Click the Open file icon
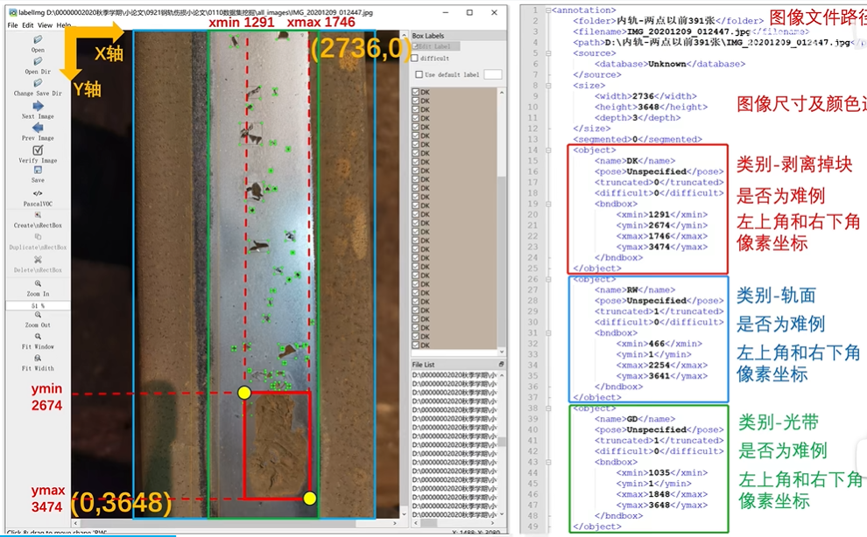 (x=38, y=40)
